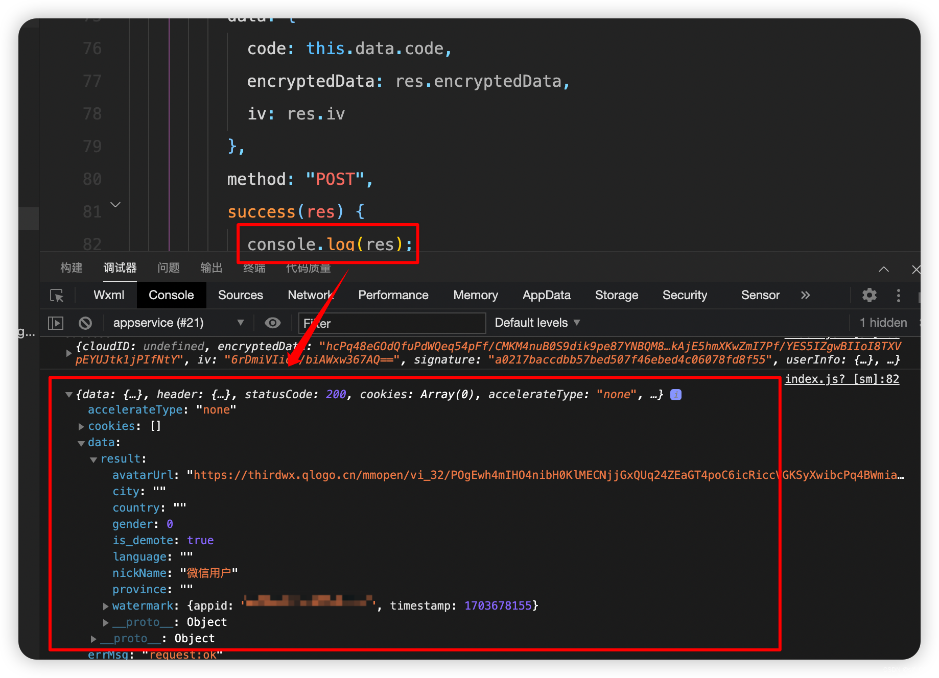Expand the watermark object
This screenshot has height=678, width=939.
pos(106,606)
